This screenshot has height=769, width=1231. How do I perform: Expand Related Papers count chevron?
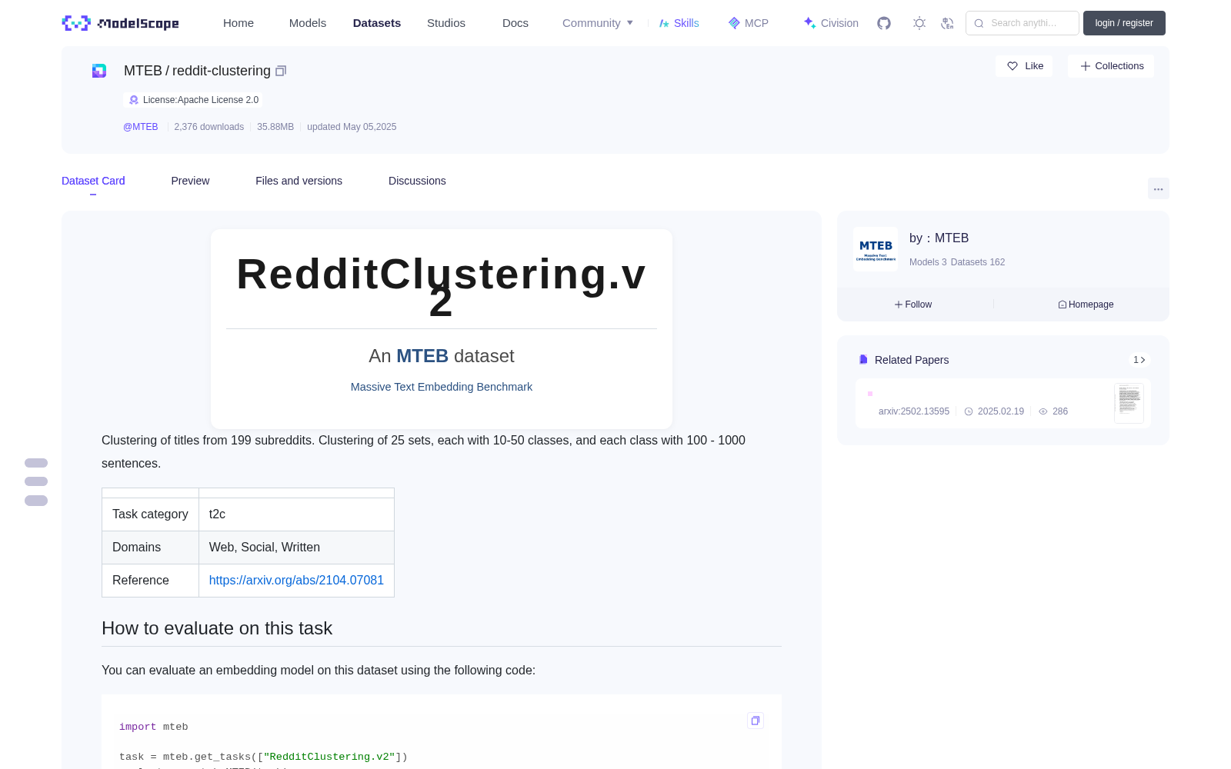coord(1139,360)
